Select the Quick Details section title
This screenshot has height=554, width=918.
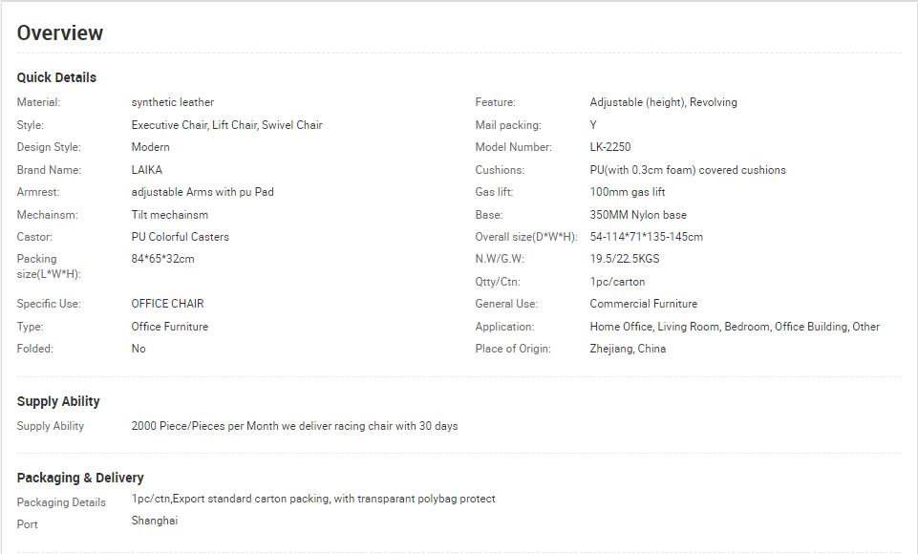click(56, 77)
